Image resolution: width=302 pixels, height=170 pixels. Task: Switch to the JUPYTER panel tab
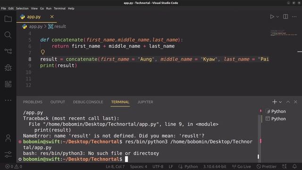pyautogui.click(x=145, y=102)
